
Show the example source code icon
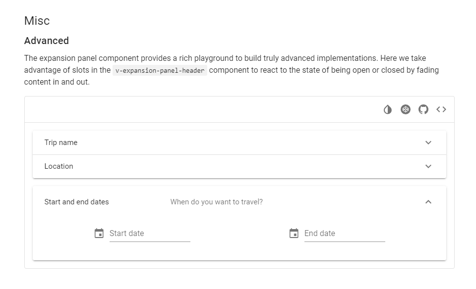(441, 109)
